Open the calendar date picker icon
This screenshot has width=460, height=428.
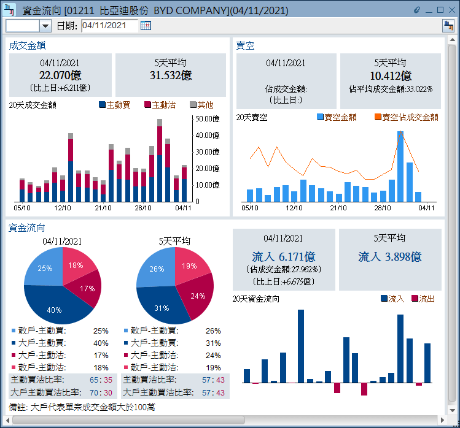[146, 25]
